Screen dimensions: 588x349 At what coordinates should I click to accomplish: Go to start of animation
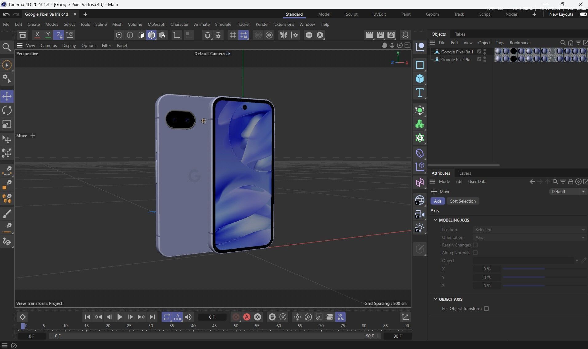pos(87,317)
